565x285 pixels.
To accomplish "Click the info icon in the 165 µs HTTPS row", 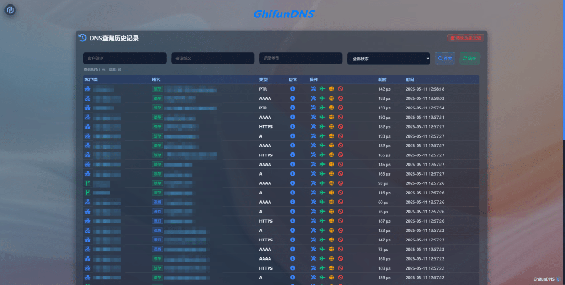I will (292, 155).
